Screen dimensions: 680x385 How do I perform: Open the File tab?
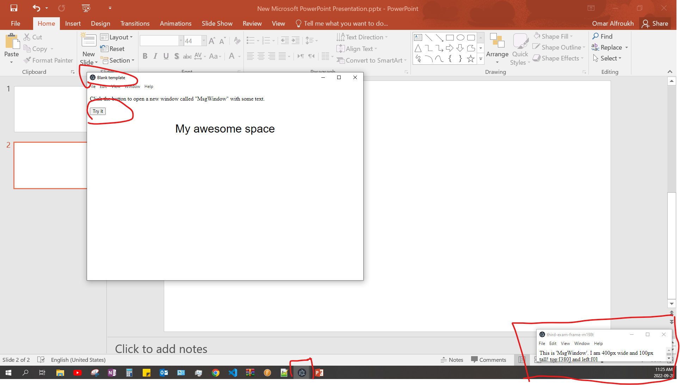(x=16, y=24)
